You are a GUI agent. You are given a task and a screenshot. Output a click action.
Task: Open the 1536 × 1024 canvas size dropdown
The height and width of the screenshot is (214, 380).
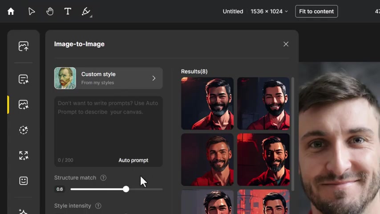pyautogui.click(x=269, y=12)
